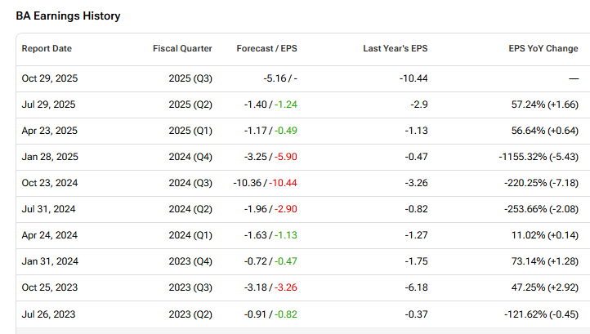Click the Fiscal Quarter column header

(182, 49)
